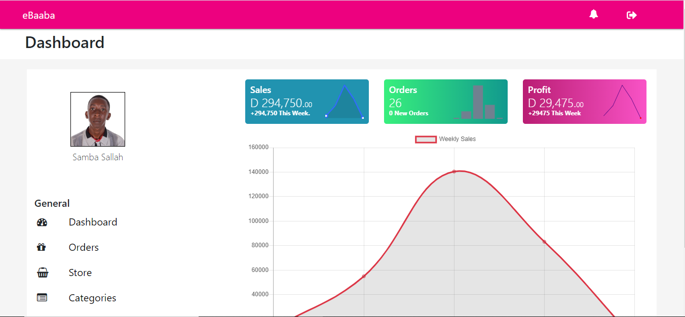685x317 pixels.
Task: Click the chart data point near 55000
Action: [364, 276]
